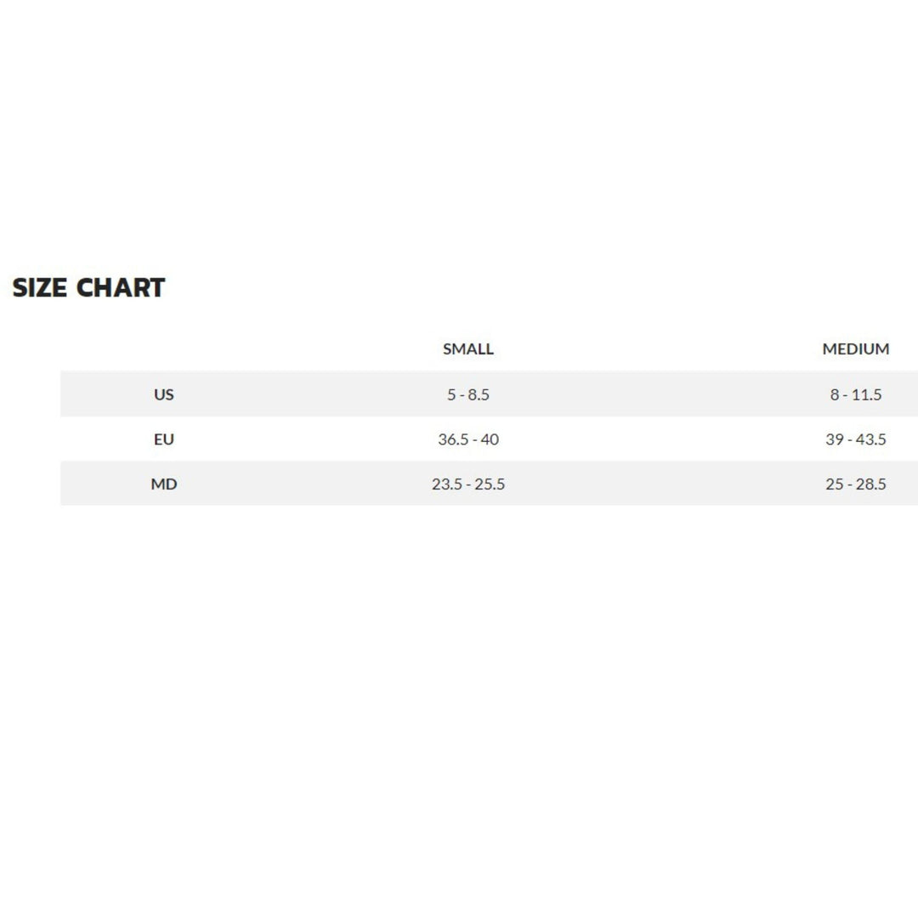Click the word SIZE in the heading
The image size is (918, 918).
tap(40, 288)
